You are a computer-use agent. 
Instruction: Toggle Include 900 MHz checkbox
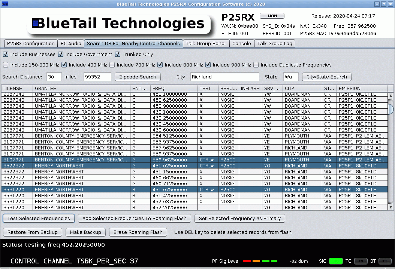(x=208, y=65)
